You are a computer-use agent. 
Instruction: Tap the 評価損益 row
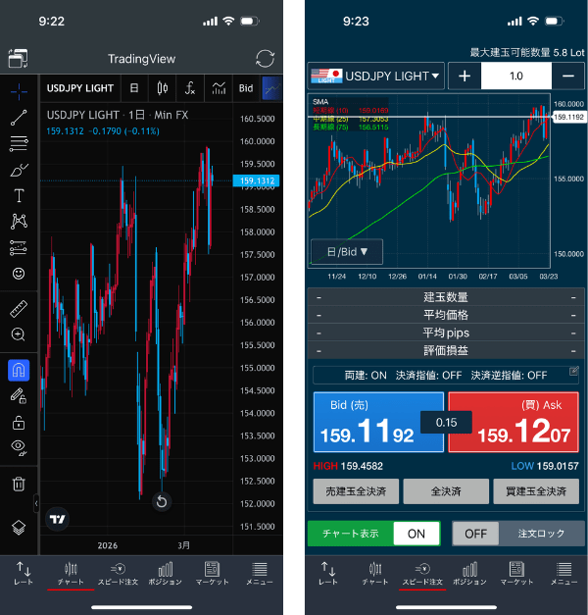click(446, 350)
